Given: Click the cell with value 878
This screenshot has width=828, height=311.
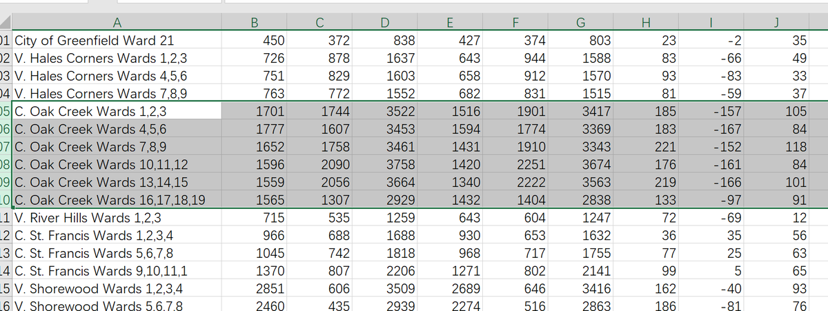Looking at the screenshot, I should pyautogui.click(x=319, y=57).
